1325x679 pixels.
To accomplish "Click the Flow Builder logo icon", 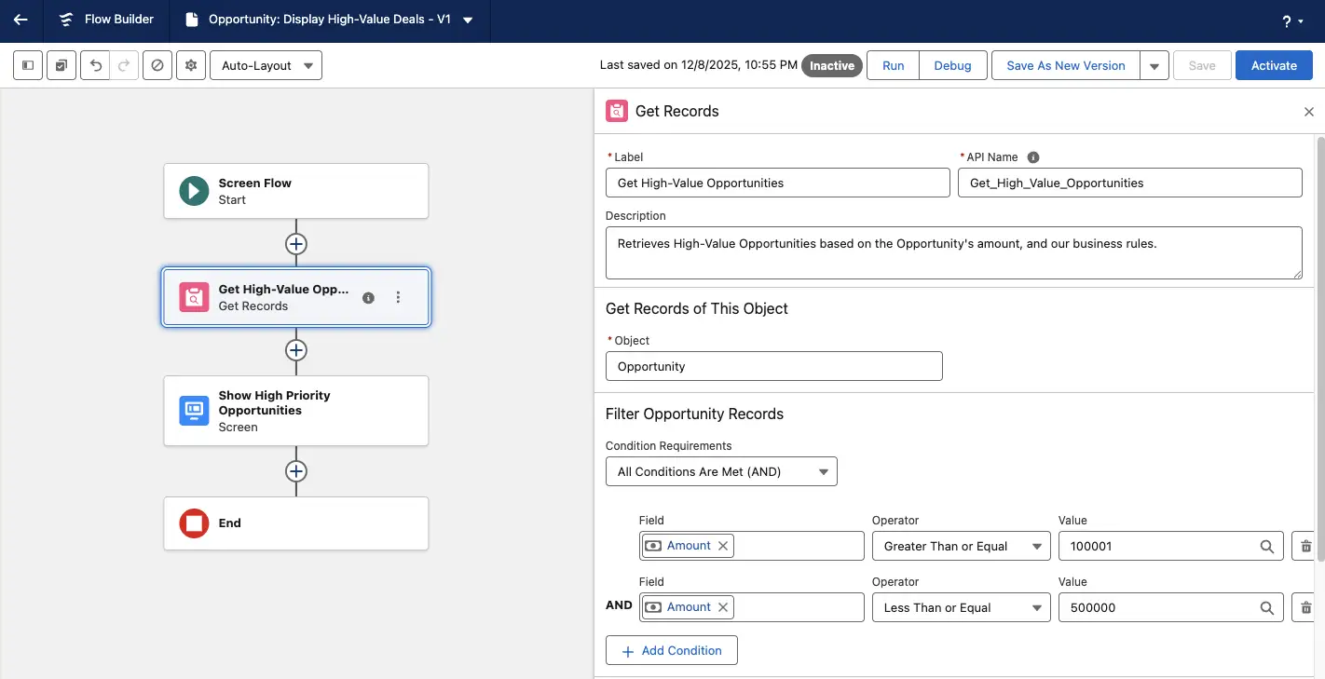I will 66,20.
